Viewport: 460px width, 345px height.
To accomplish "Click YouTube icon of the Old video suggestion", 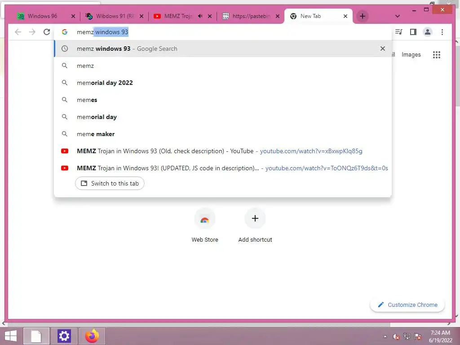I will (x=65, y=151).
